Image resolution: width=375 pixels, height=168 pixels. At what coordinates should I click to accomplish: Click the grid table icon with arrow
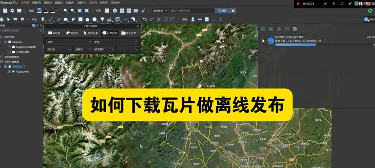click(107, 10)
